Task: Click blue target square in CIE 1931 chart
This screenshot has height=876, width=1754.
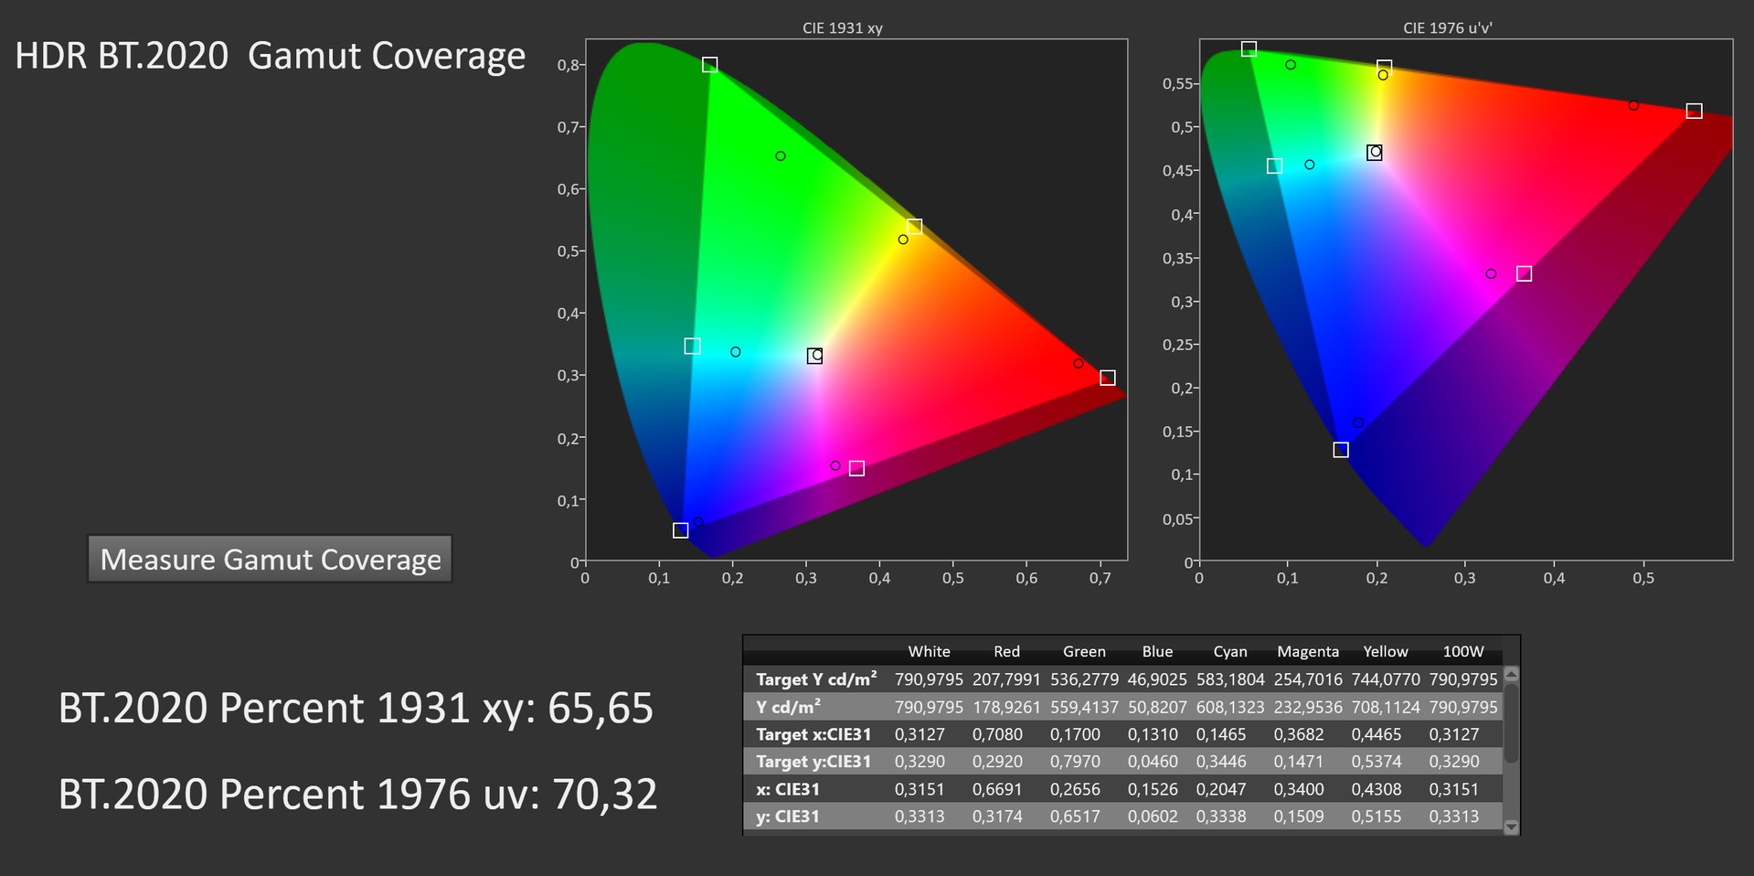Action: click(x=680, y=530)
